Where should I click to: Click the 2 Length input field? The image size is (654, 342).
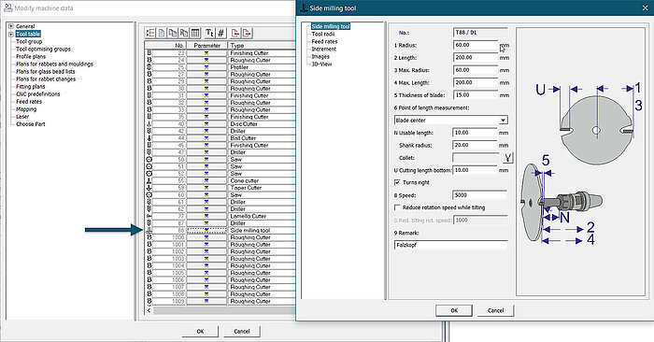click(x=476, y=58)
